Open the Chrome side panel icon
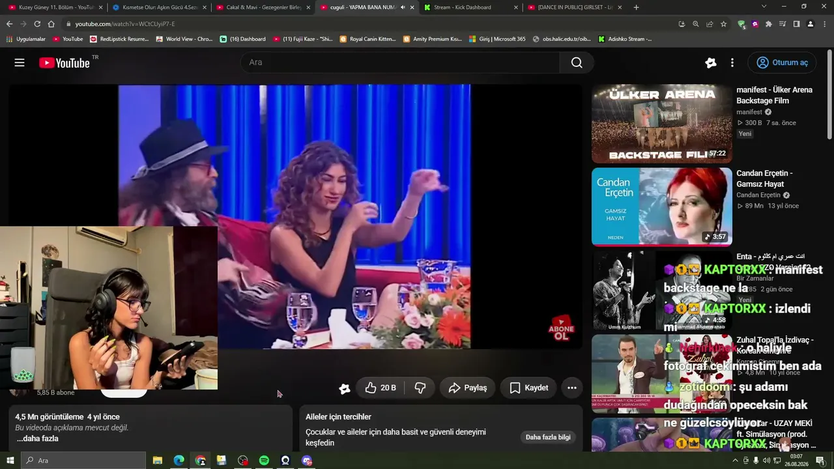 pyautogui.click(x=797, y=24)
